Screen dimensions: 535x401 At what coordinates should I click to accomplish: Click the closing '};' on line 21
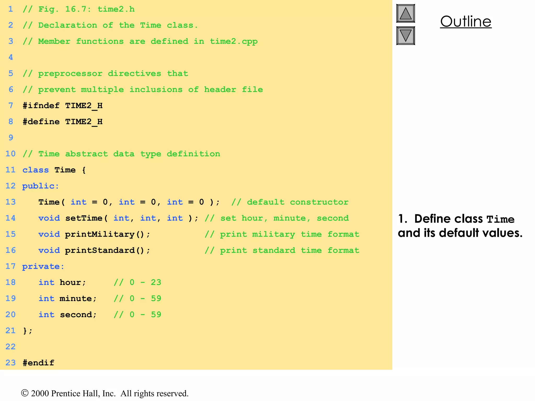tap(28, 331)
